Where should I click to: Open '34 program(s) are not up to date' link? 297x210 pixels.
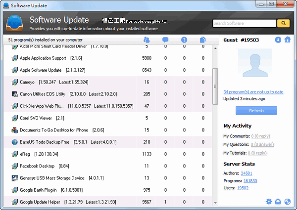(253, 92)
